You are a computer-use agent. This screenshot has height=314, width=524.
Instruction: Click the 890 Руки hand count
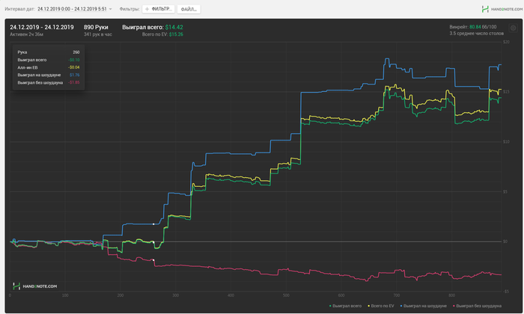(x=96, y=27)
